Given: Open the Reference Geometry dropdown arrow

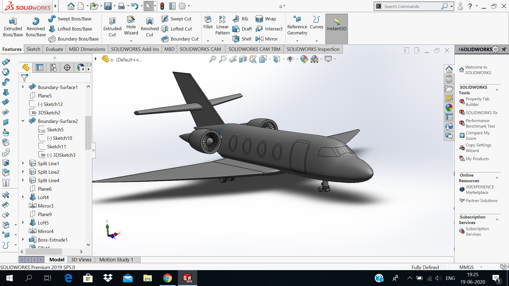Looking at the screenshot, I should click(x=297, y=41).
